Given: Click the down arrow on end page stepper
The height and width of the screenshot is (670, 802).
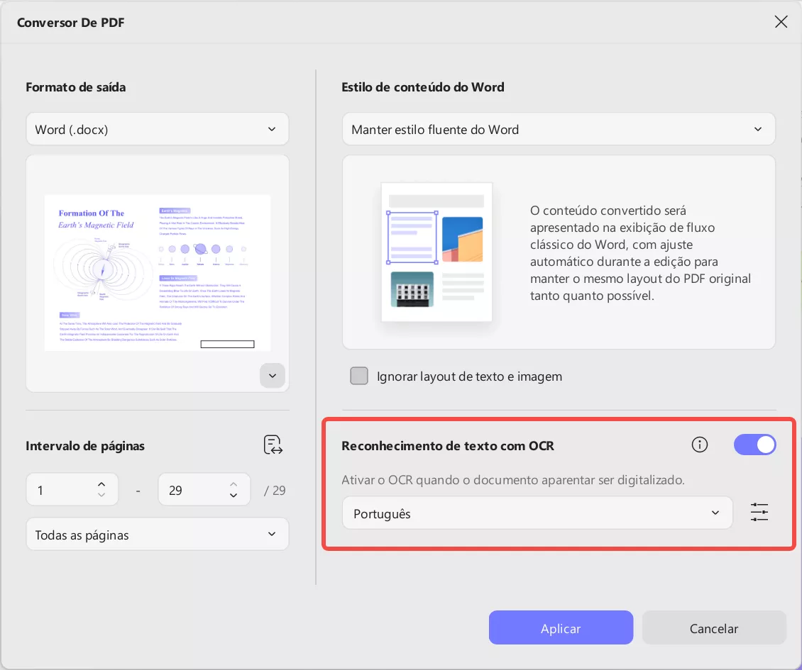Looking at the screenshot, I should (233, 495).
